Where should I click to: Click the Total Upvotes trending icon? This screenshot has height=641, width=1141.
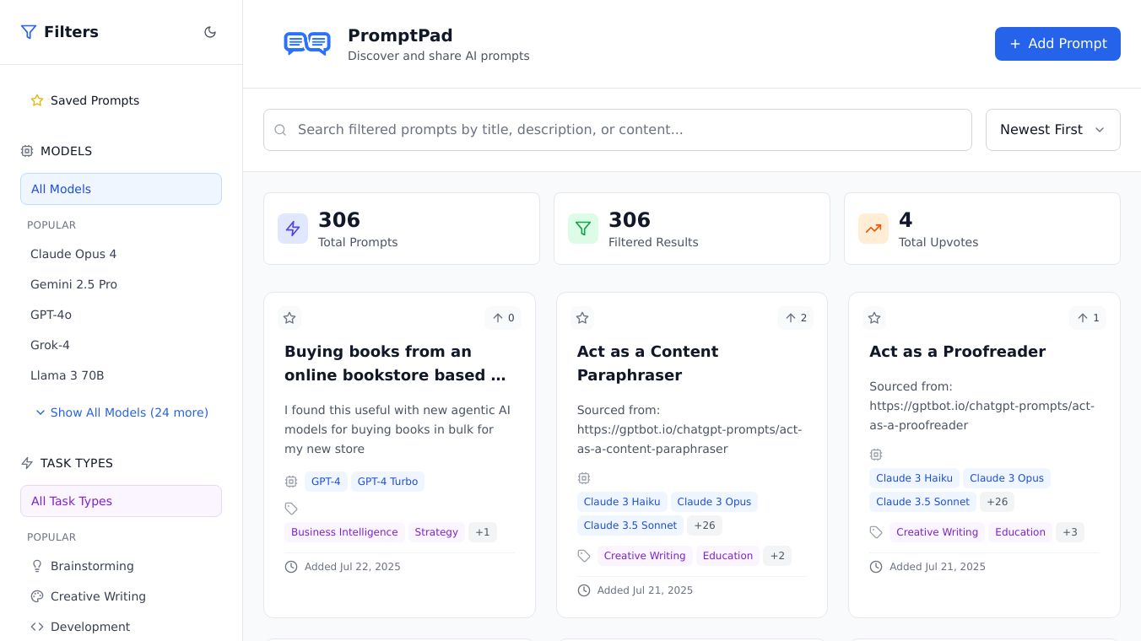[x=873, y=229]
